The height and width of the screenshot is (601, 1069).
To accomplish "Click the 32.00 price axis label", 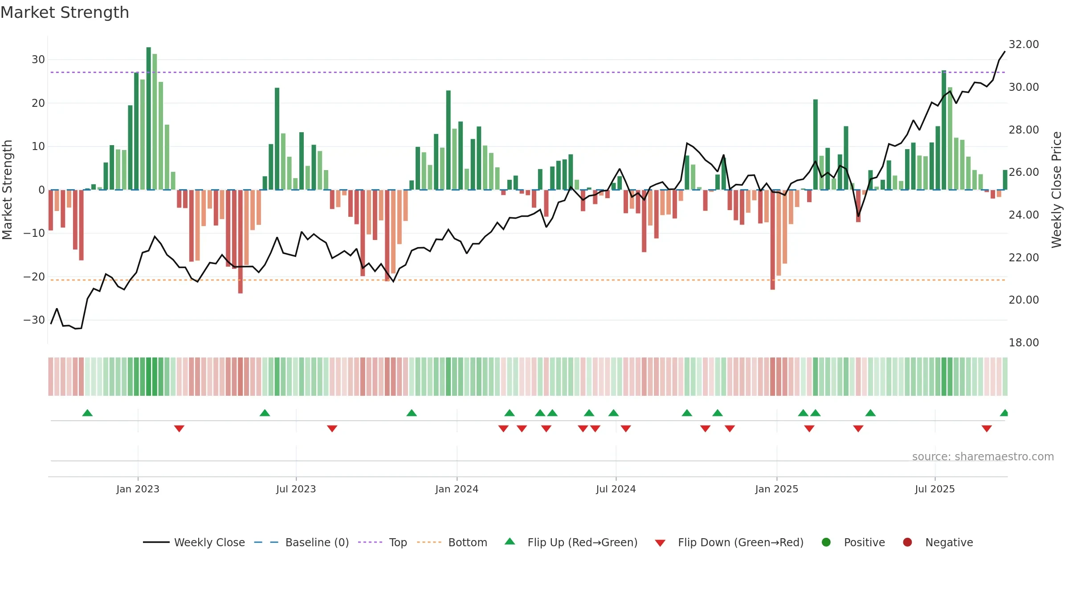I will [1024, 44].
